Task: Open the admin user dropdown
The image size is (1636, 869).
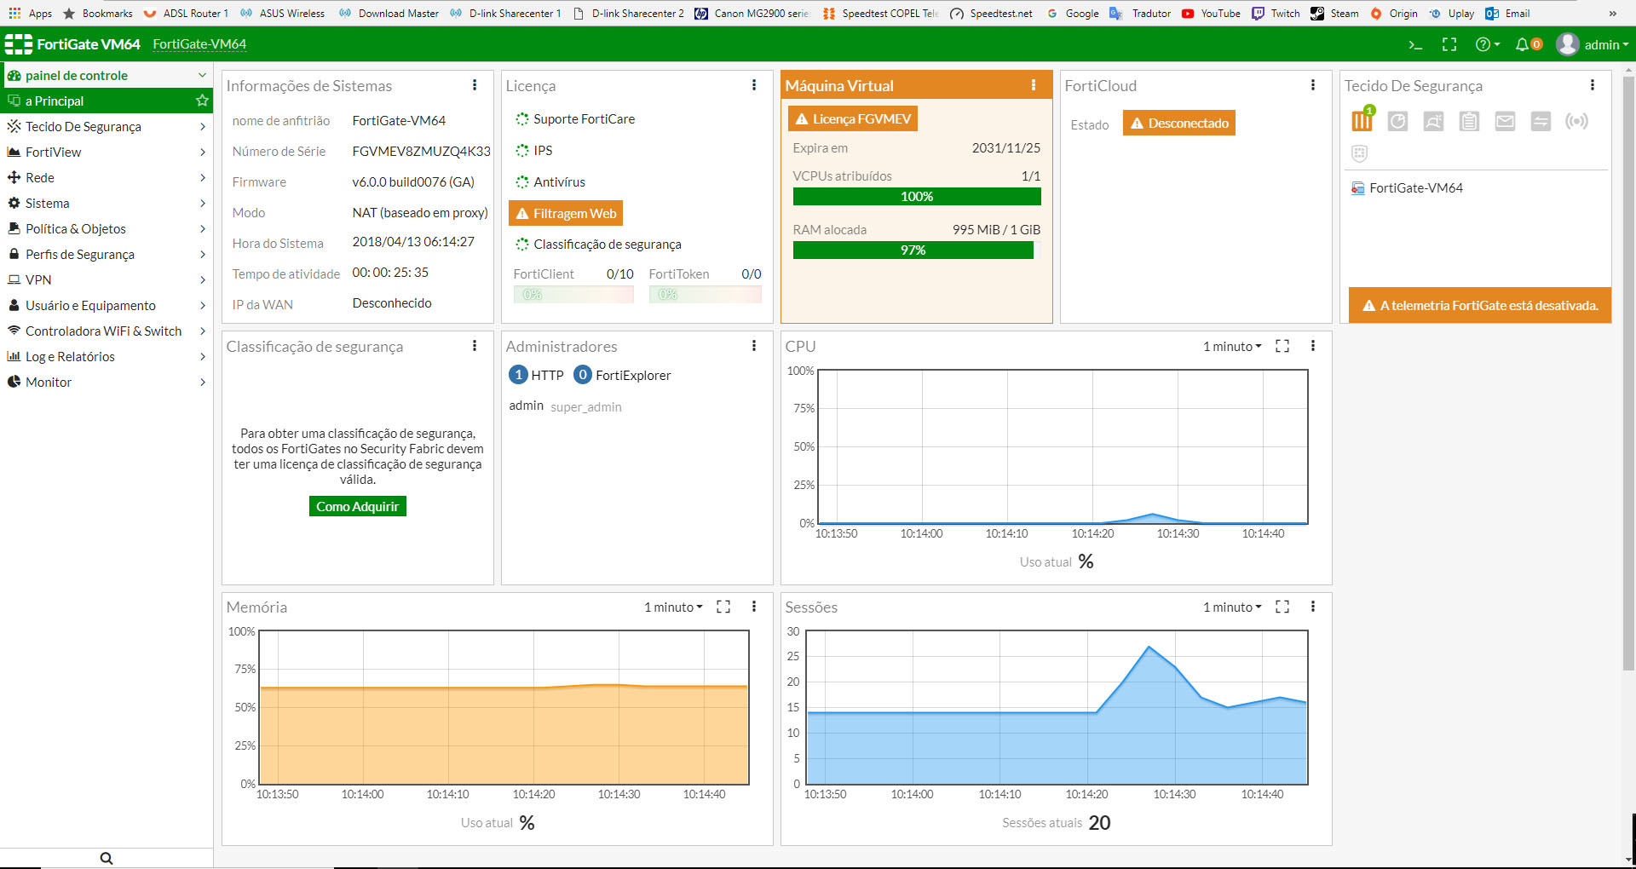Action: point(1593,44)
